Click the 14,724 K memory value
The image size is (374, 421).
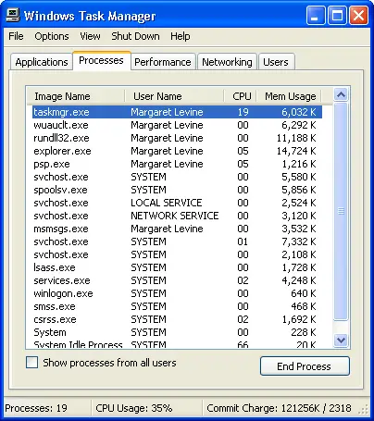coord(296,151)
